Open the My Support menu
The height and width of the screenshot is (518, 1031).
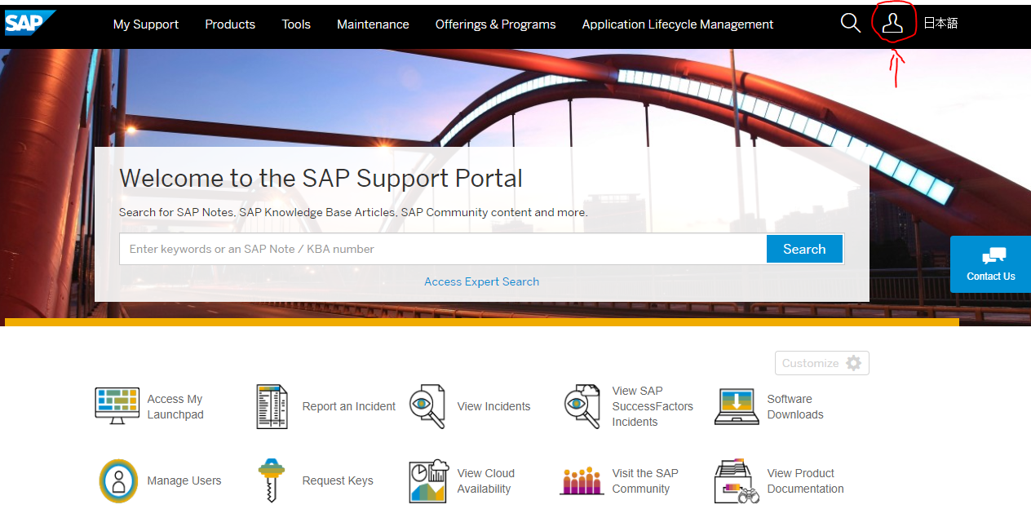point(146,24)
